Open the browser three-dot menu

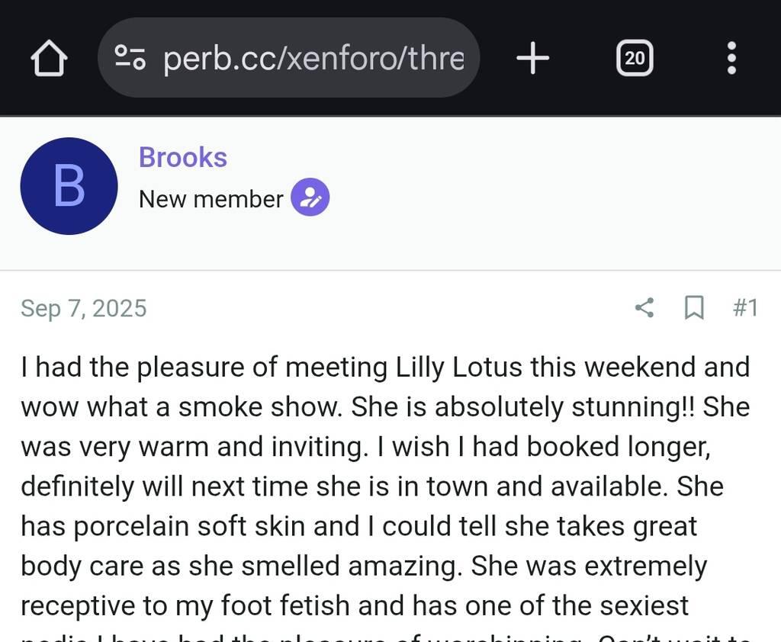point(731,58)
